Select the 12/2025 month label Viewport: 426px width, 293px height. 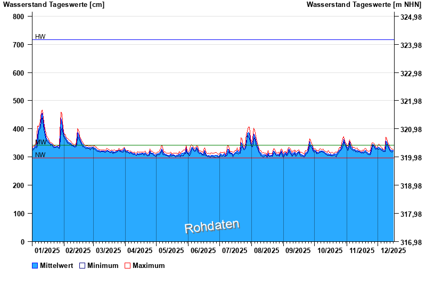pyautogui.click(x=393, y=250)
